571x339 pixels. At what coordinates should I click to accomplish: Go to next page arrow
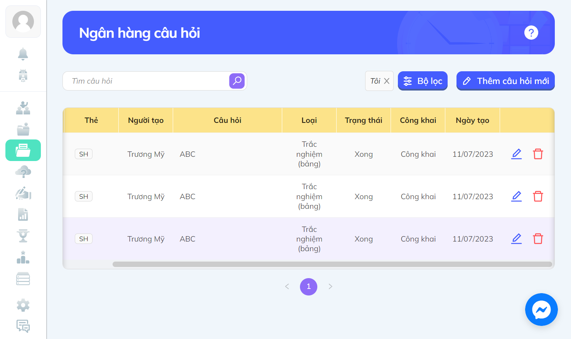pyautogui.click(x=330, y=287)
